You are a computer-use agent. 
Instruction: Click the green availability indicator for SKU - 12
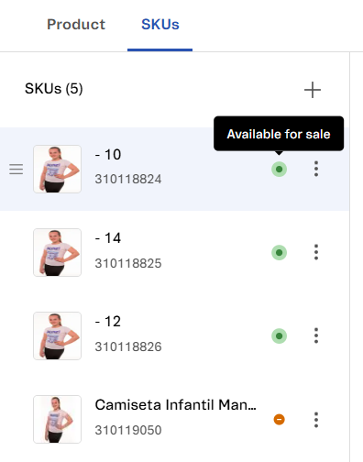(279, 335)
